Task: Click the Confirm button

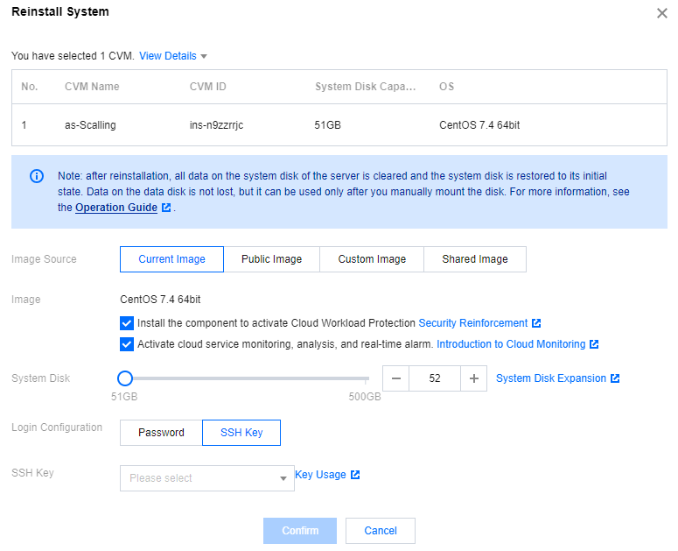Action: click(x=300, y=531)
